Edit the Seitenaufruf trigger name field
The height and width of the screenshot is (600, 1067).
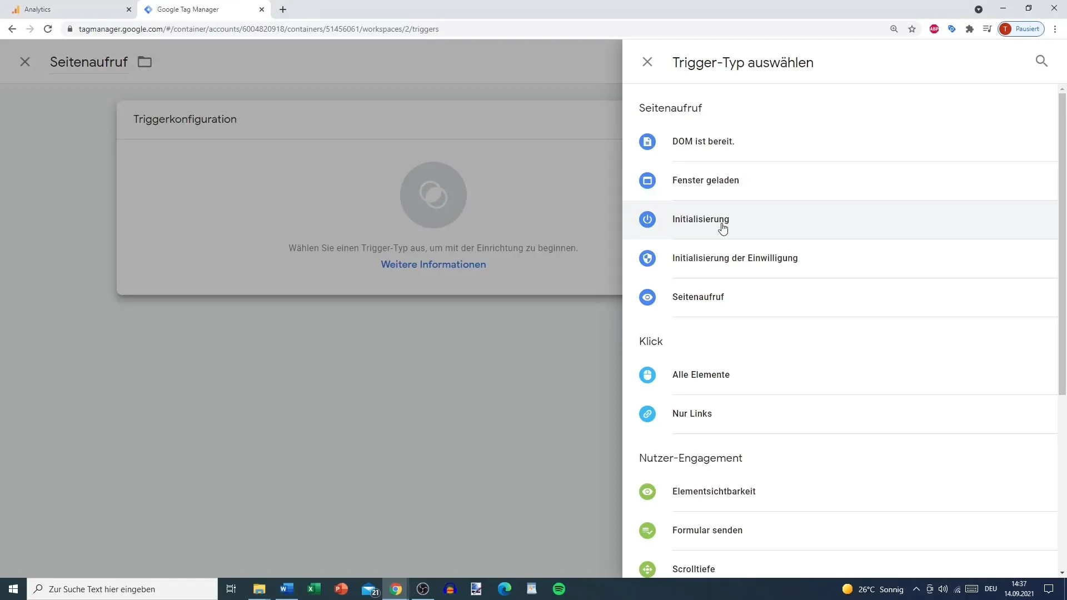point(89,62)
